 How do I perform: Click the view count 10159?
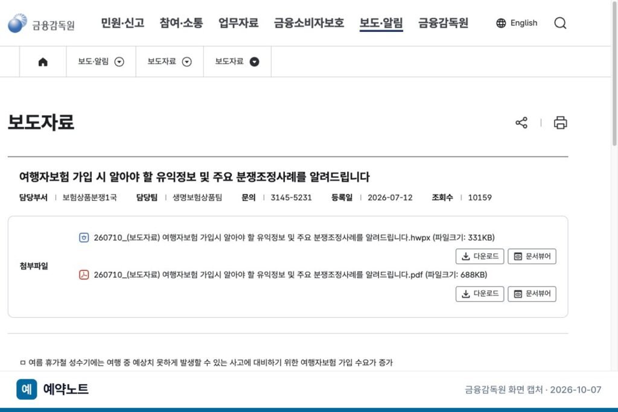coord(480,198)
